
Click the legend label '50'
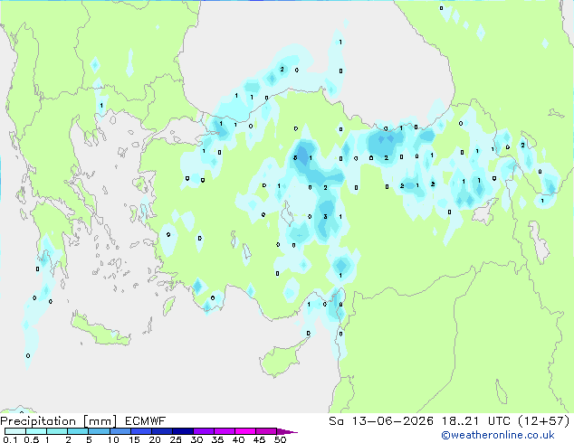(280, 439)
